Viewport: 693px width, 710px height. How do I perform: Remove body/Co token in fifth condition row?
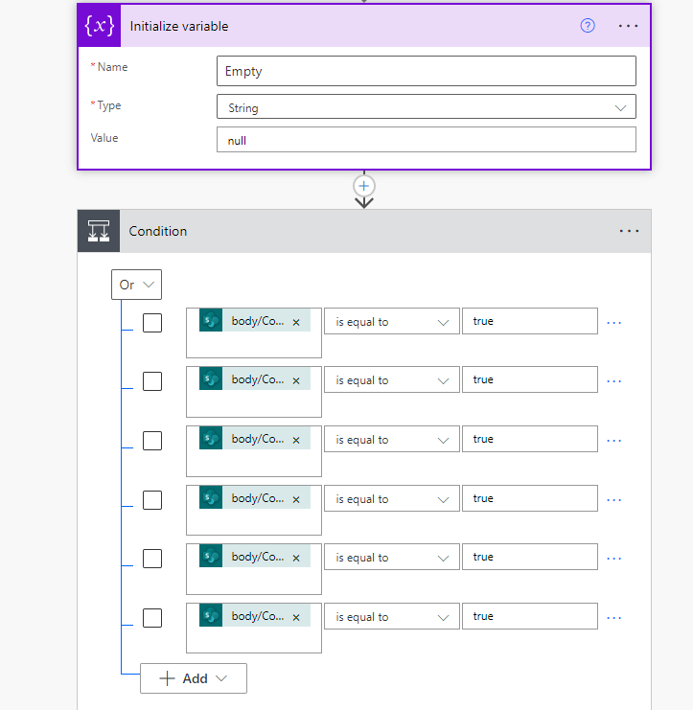tap(296, 559)
